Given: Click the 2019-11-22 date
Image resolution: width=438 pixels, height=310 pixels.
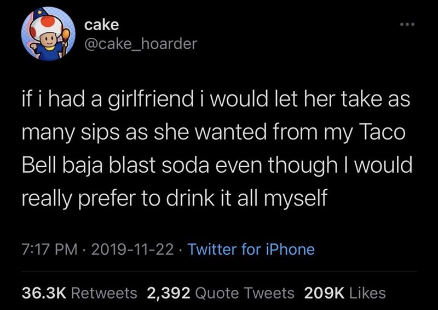Looking at the screenshot, I should click(x=129, y=250).
